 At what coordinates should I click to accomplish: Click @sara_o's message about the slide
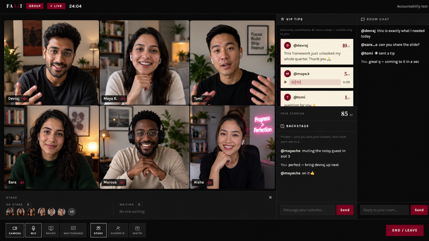(x=390, y=45)
